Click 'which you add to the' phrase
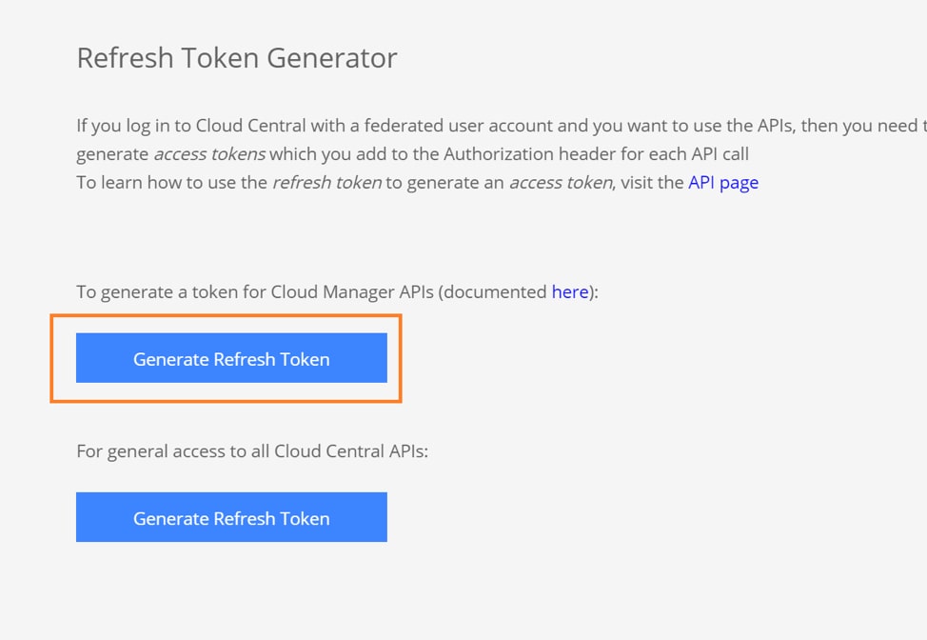Viewport: 927px width, 640px height. click(354, 153)
